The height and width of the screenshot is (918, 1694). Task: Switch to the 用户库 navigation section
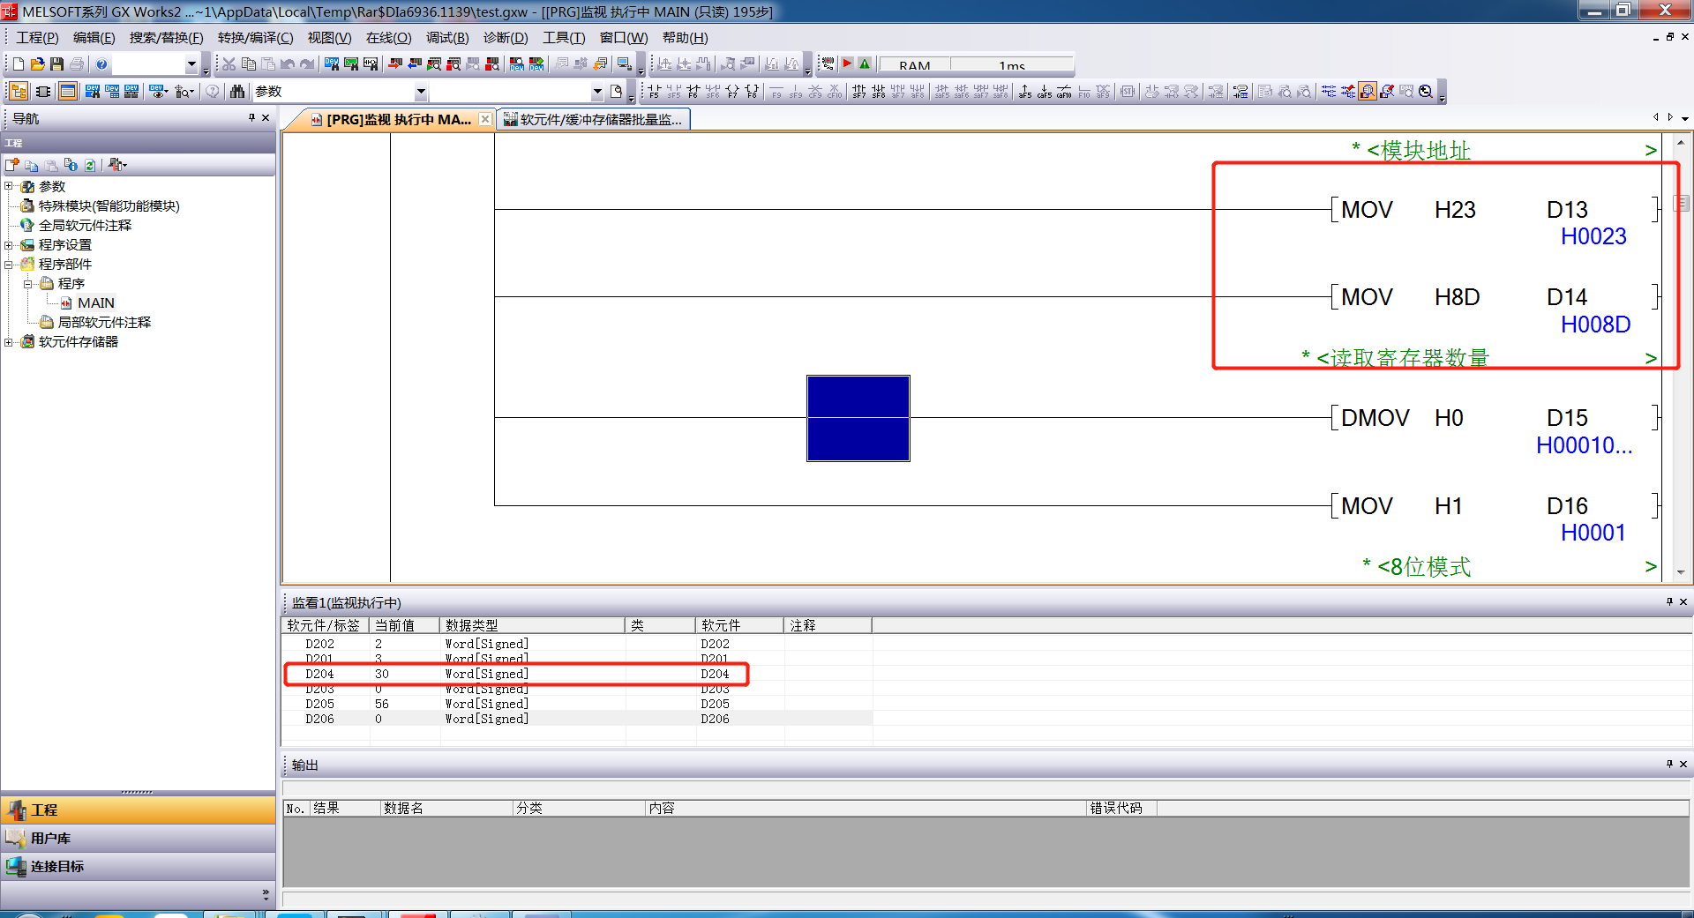51,838
